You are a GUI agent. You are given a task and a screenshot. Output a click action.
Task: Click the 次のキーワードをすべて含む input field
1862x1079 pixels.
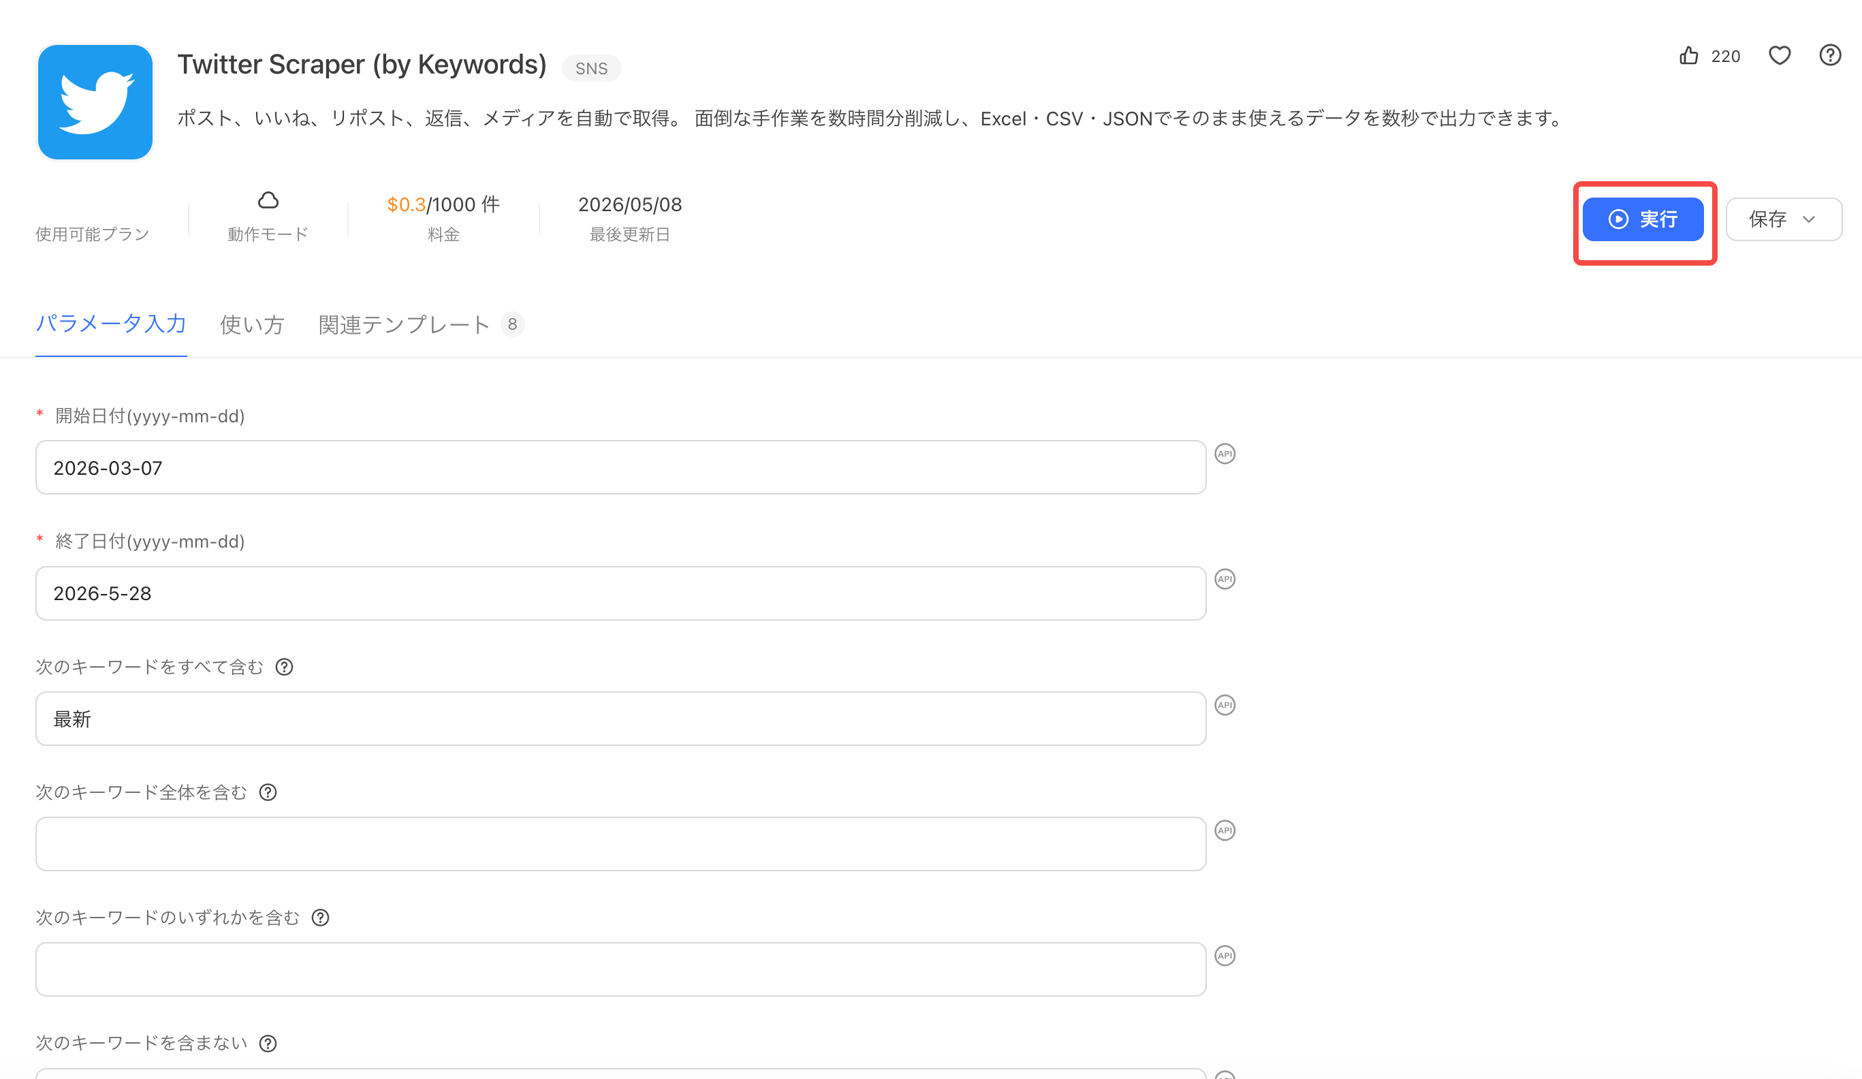tap(620, 719)
